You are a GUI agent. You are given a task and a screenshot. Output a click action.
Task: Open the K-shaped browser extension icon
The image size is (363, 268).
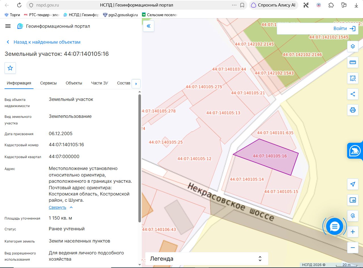point(306,5)
